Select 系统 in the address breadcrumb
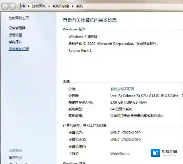The width and height of the screenshot is (183, 164). click(x=79, y=6)
